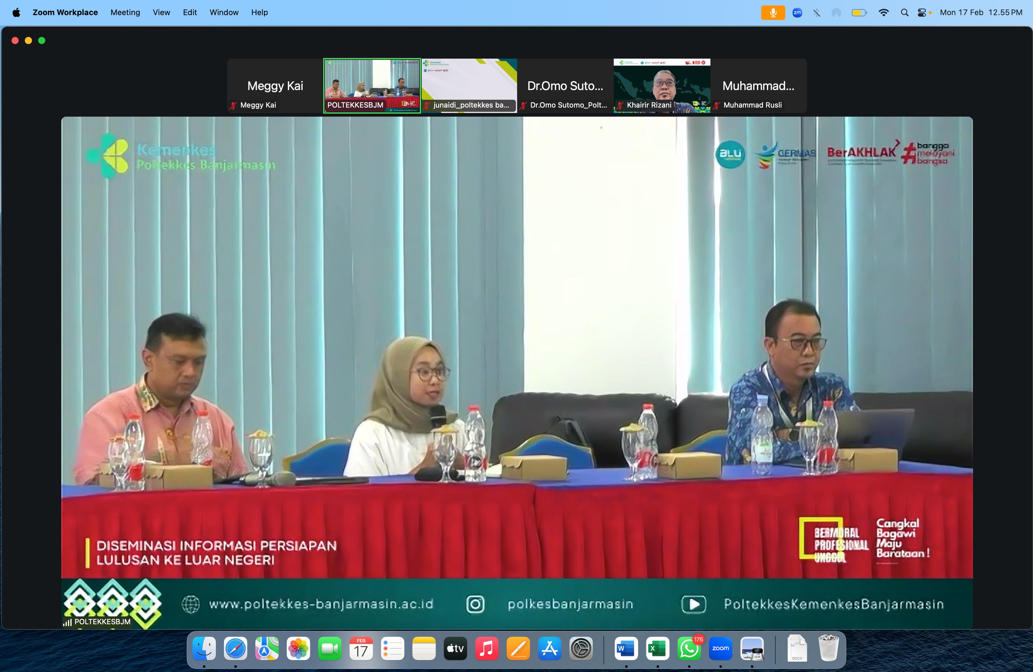
Task: Open the Zoom menu bar status icon
Action: [797, 13]
